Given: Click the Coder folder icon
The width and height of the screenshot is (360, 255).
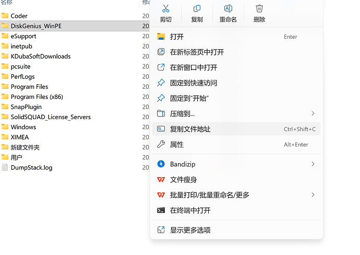Looking at the screenshot, I should point(5,15).
